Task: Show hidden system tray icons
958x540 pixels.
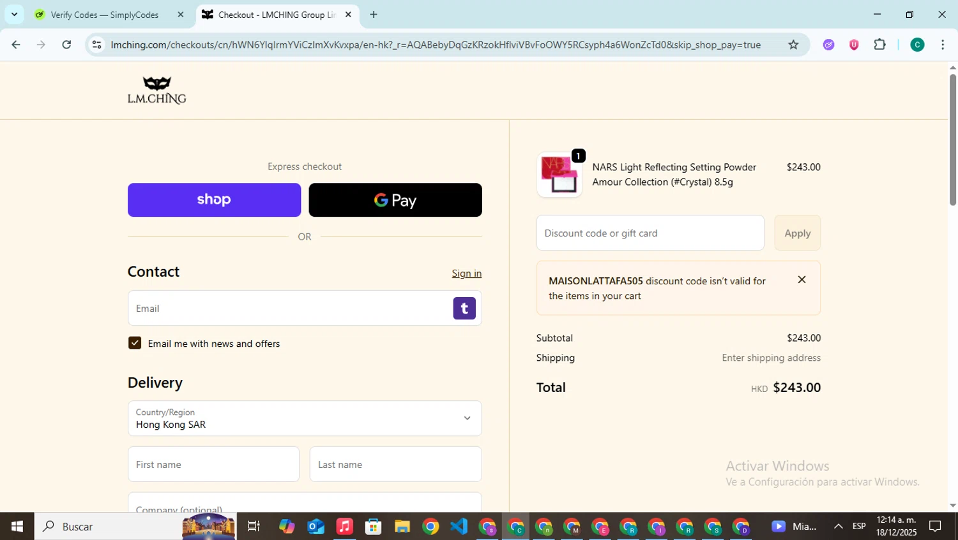Action: click(838, 526)
